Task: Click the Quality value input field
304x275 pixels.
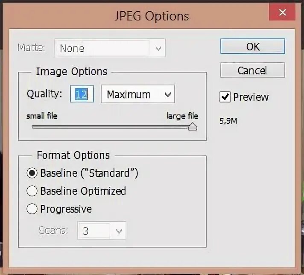Action: (x=82, y=94)
